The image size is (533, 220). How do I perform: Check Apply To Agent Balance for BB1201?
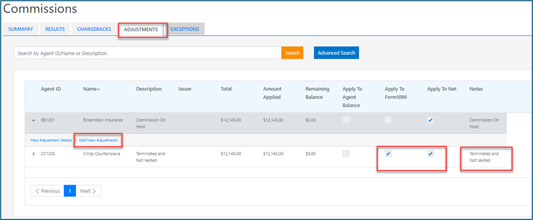(346, 120)
